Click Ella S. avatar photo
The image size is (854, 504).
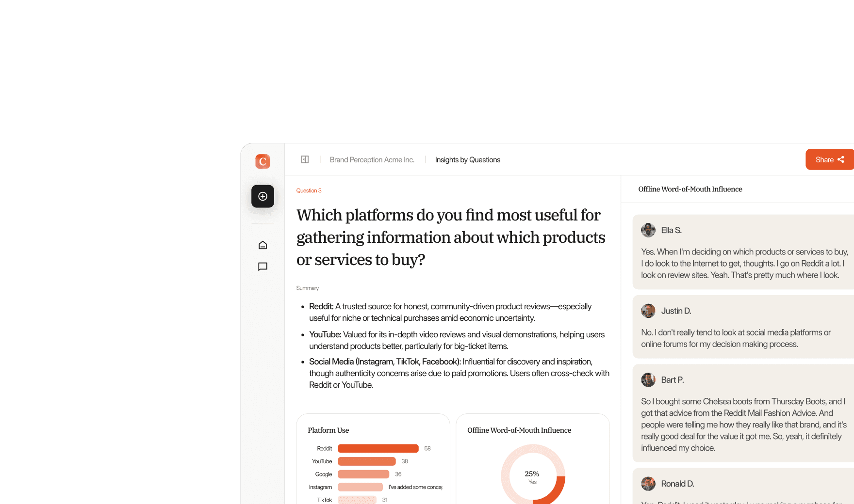(x=648, y=230)
